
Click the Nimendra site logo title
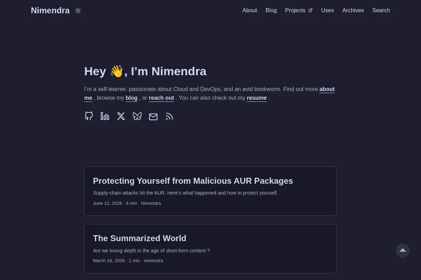point(50,10)
